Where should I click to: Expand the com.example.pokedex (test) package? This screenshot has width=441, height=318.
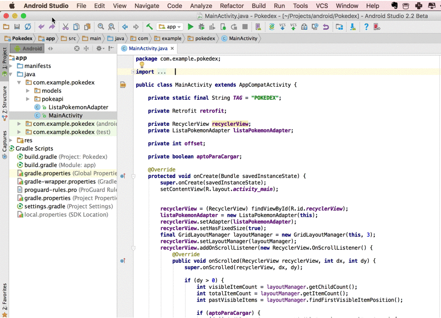[x=19, y=132]
